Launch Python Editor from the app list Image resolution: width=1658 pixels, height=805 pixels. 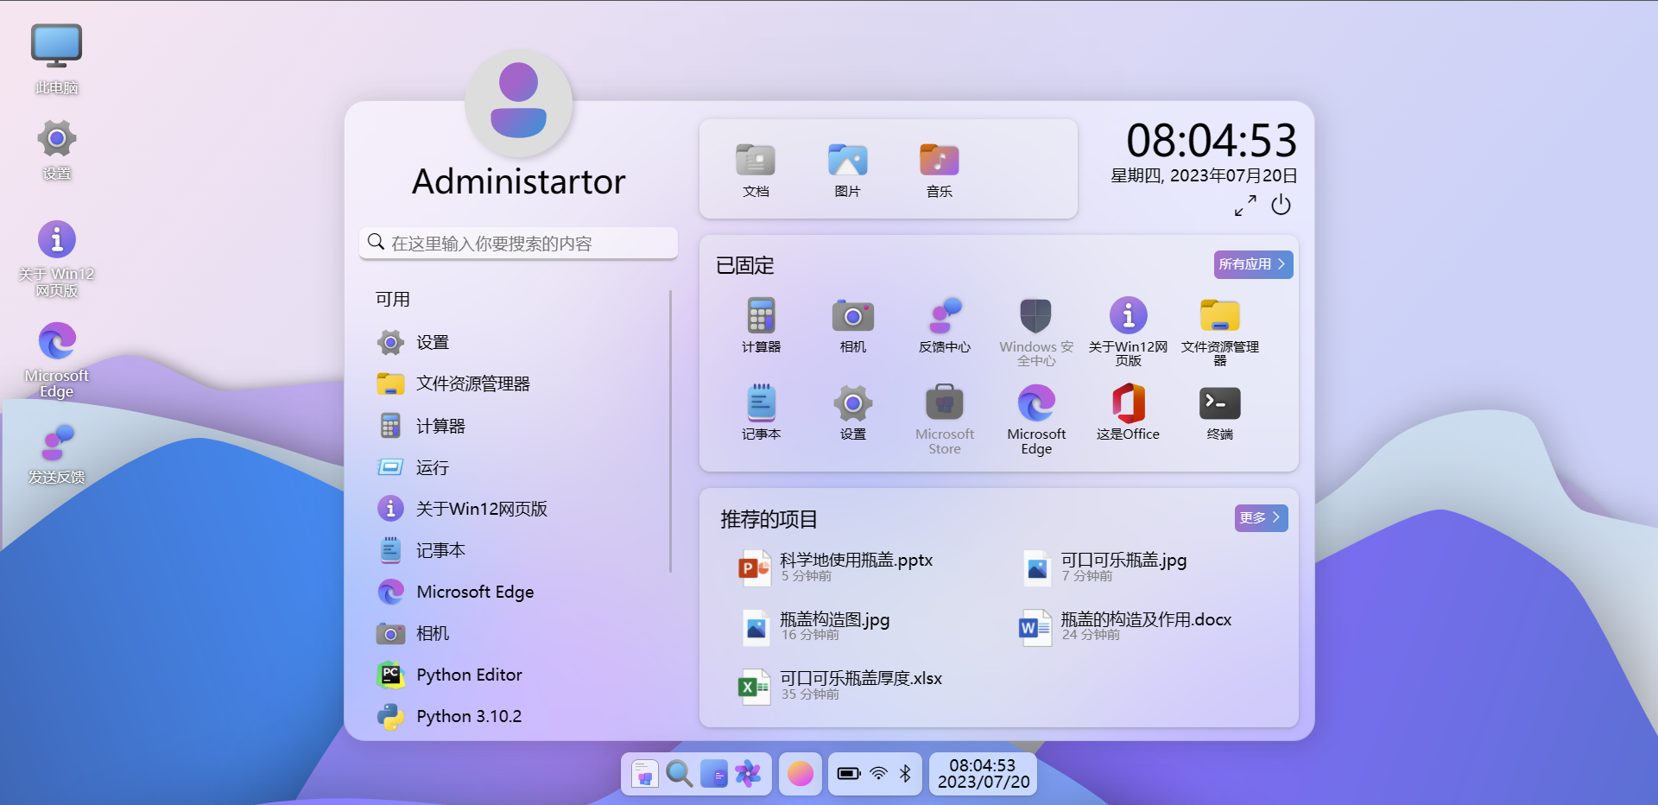(469, 675)
